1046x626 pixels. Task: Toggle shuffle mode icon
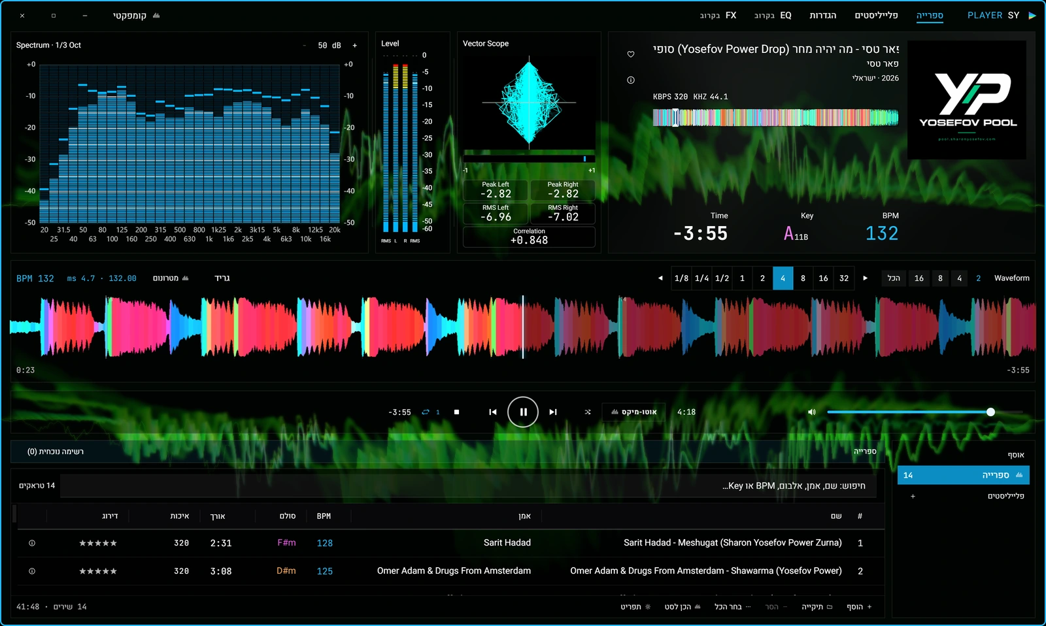(x=588, y=412)
